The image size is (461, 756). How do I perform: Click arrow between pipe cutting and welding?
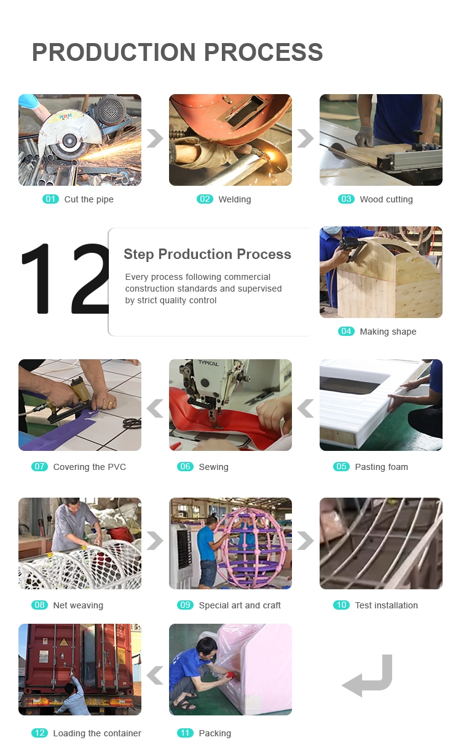[x=155, y=138]
